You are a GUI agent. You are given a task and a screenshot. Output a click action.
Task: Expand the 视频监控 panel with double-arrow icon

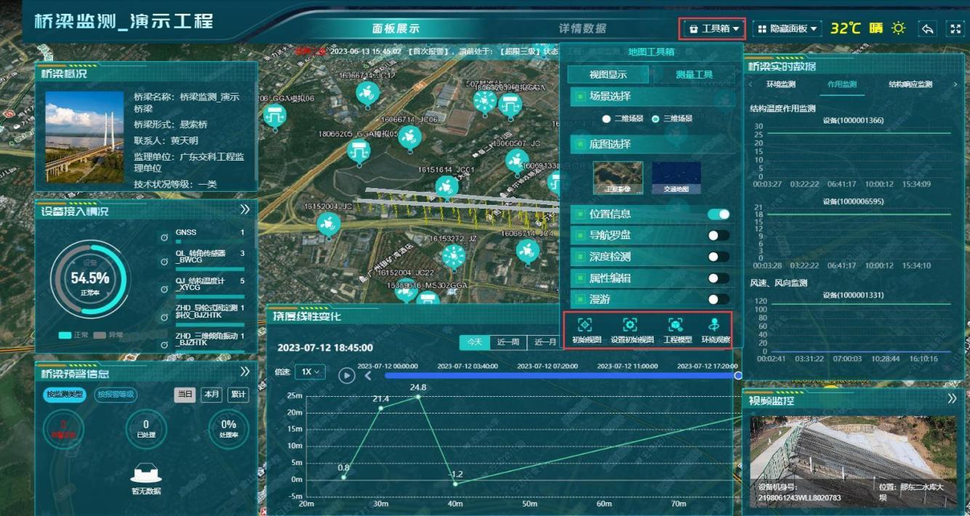pos(952,399)
